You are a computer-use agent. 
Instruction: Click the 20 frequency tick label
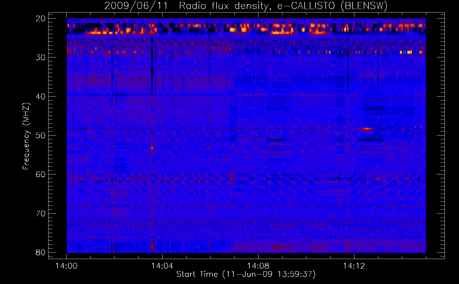[x=41, y=18]
